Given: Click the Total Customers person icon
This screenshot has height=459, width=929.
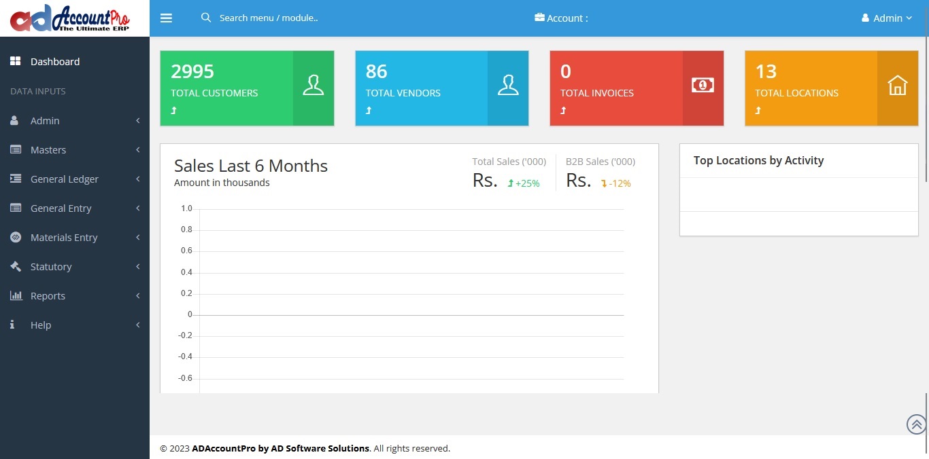Looking at the screenshot, I should coord(313,85).
